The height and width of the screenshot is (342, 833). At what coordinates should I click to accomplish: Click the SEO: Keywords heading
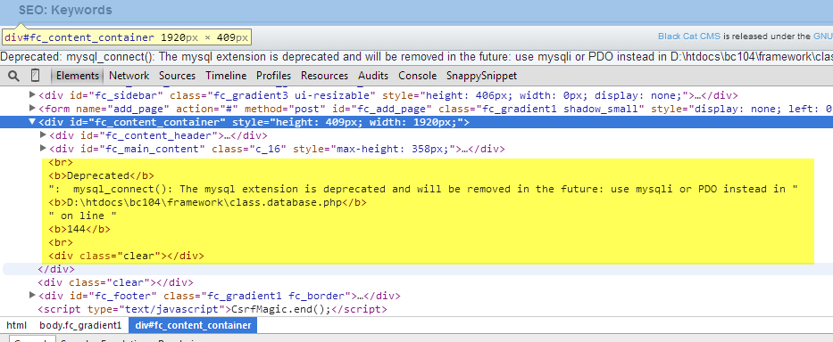coord(65,10)
